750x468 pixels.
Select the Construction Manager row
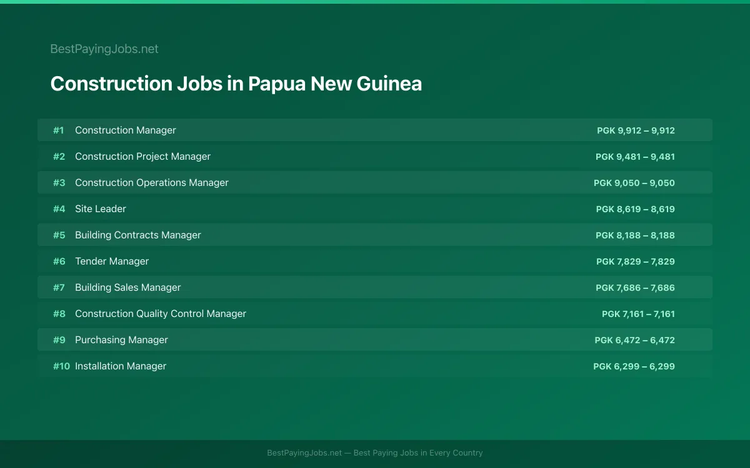pyautogui.click(x=375, y=130)
